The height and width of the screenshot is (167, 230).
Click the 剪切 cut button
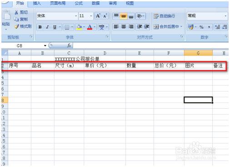point(21,12)
